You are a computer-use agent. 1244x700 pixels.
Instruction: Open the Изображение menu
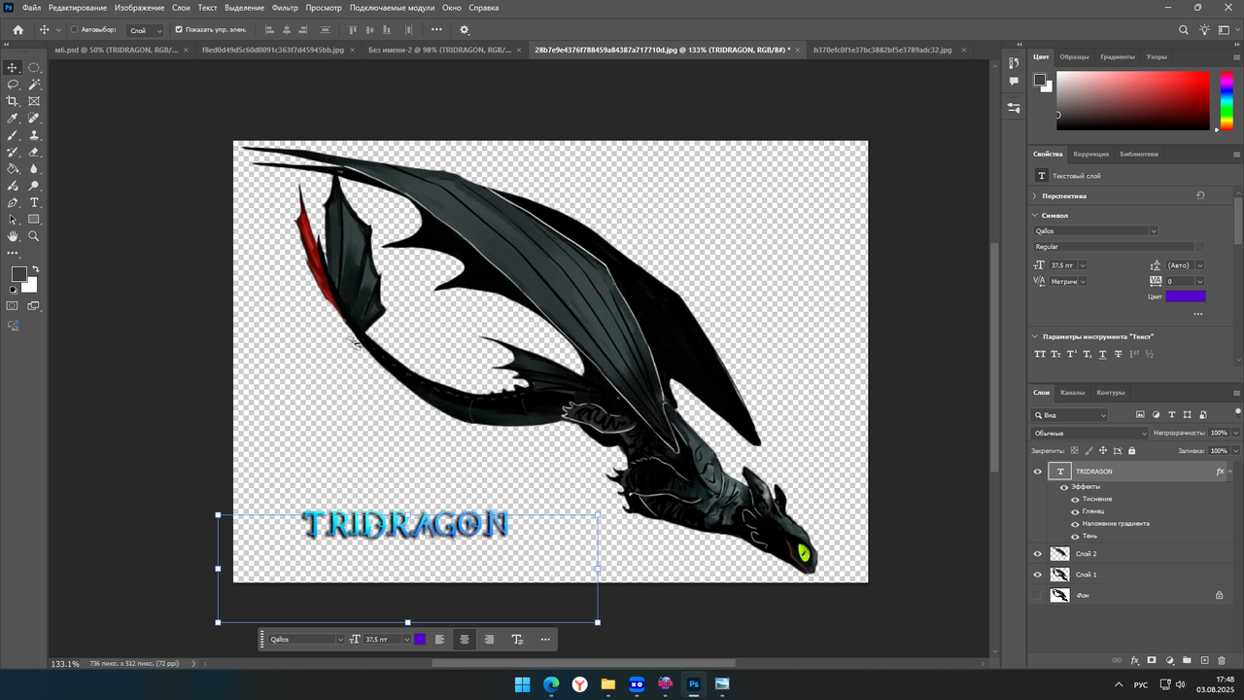(139, 8)
